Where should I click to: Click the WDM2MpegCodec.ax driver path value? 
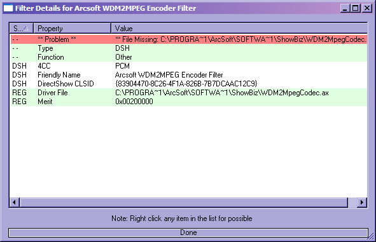pos(222,93)
